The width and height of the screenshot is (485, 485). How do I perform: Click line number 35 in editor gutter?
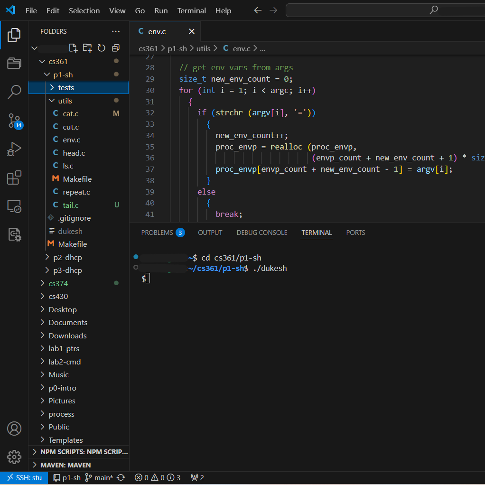pos(150,147)
